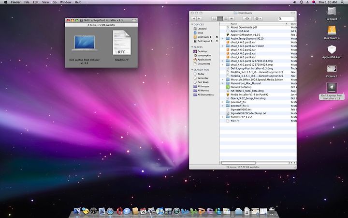Switch Downloads window to Cover Flow view
Screen dimensions: 348x218
(232, 19)
